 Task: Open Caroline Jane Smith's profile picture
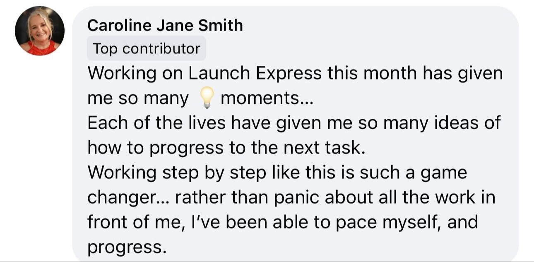tap(40, 31)
